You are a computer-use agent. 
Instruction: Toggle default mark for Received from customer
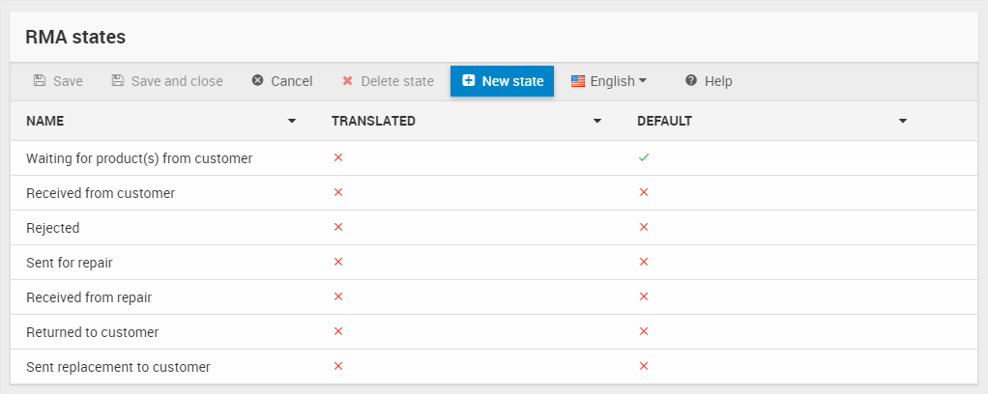coord(644,192)
